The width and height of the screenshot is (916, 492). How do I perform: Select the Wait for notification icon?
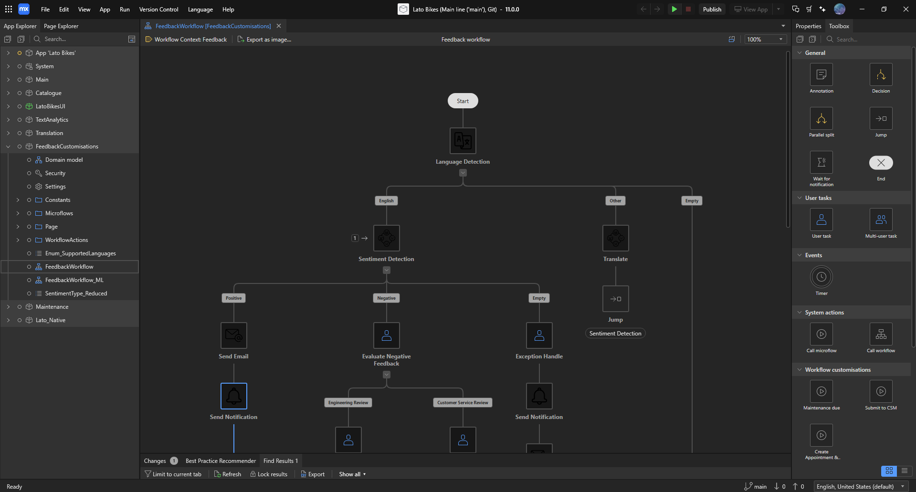tap(821, 163)
